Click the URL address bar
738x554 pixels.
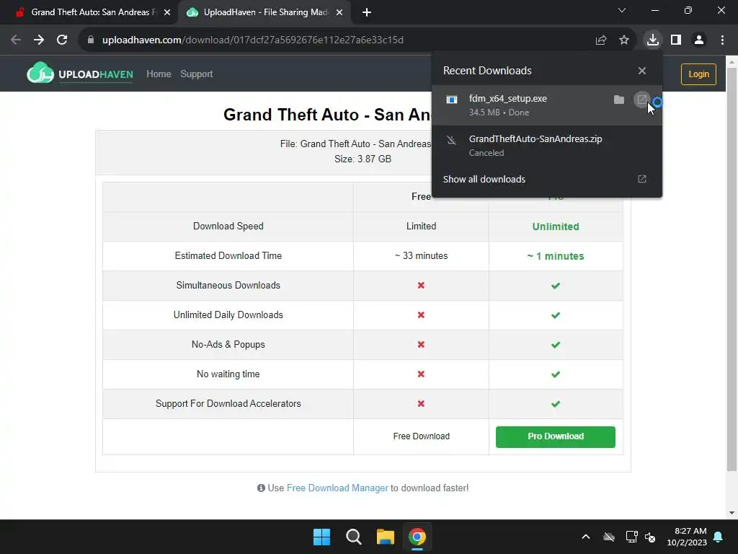339,40
